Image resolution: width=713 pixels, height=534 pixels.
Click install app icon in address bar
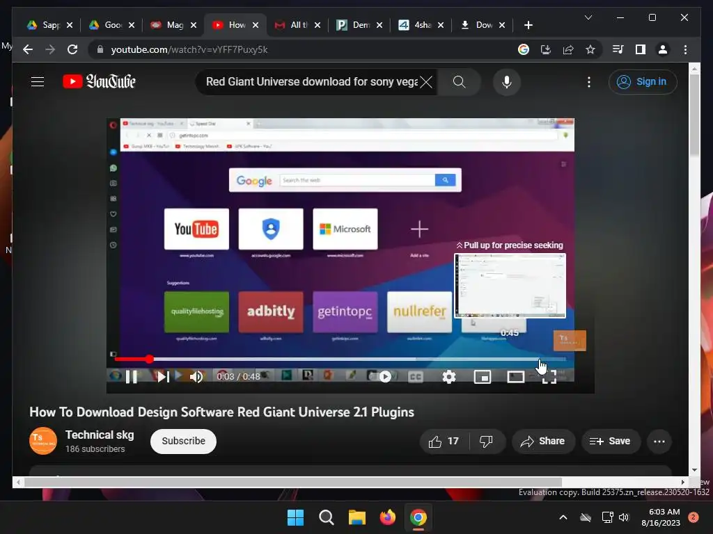546,49
